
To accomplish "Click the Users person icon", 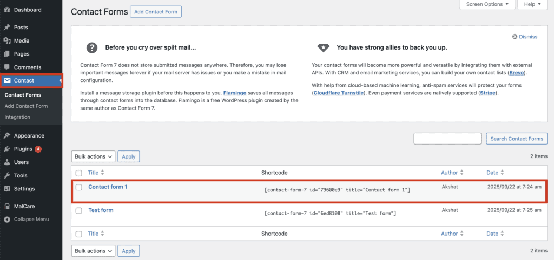I will tap(7, 162).
